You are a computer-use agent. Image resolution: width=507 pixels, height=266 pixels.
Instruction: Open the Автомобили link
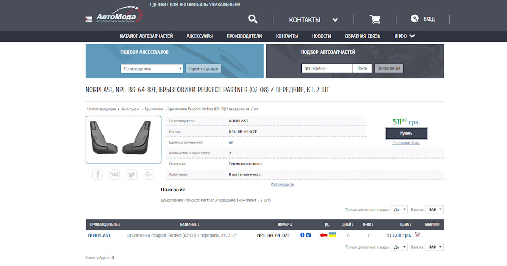[282, 184]
